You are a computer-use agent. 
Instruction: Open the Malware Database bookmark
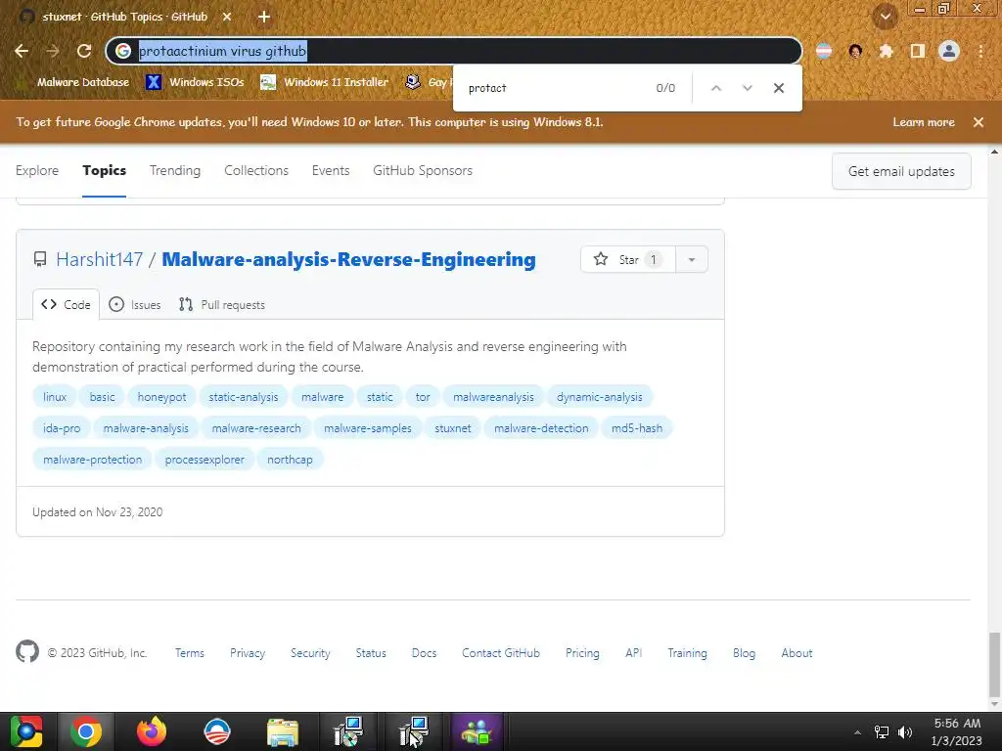click(73, 82)
